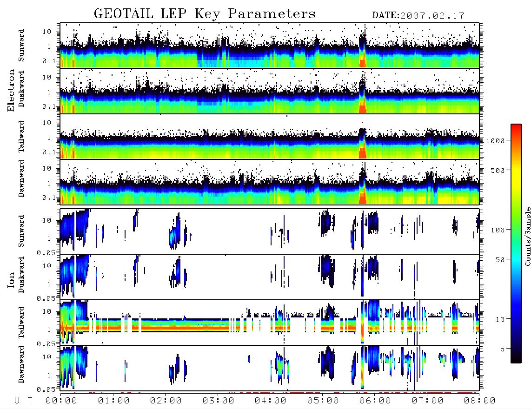Click the "04:00" time tick label
The width and height of the screenshot is (531, 409).
271,401
